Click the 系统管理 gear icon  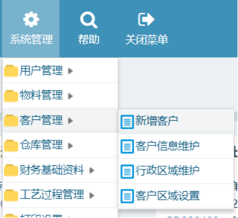click(31, 19)
